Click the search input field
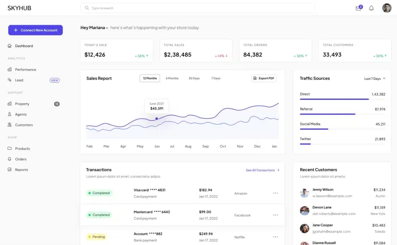397x245 pixels. 197,8
